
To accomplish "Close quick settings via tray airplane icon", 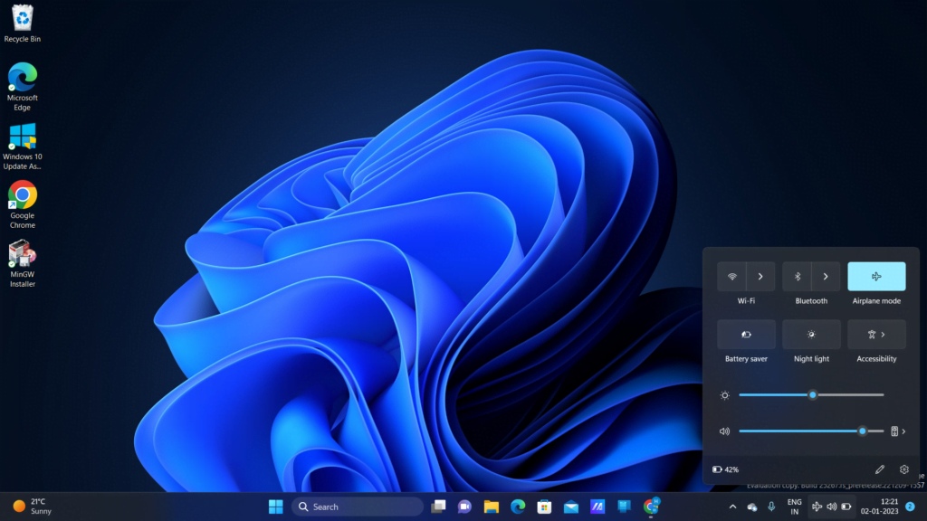I will [817, 507].
